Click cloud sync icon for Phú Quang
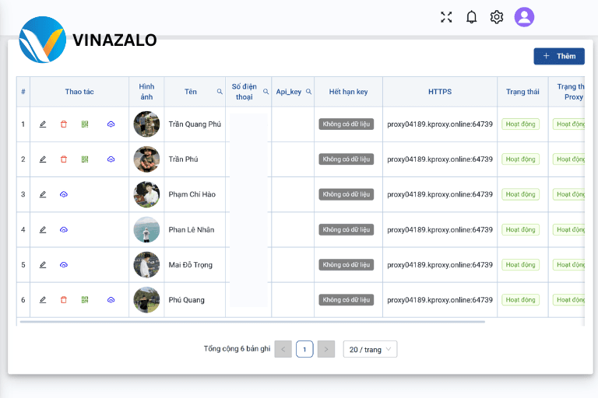Image resolution: width=598 pixels, height=398 pixels. point(111,300)
